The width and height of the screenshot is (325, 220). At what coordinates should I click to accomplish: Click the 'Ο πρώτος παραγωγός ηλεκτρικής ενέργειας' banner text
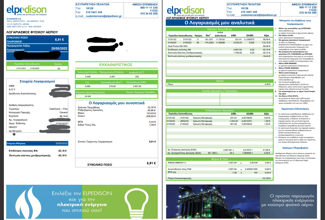[x=292, y=198]
